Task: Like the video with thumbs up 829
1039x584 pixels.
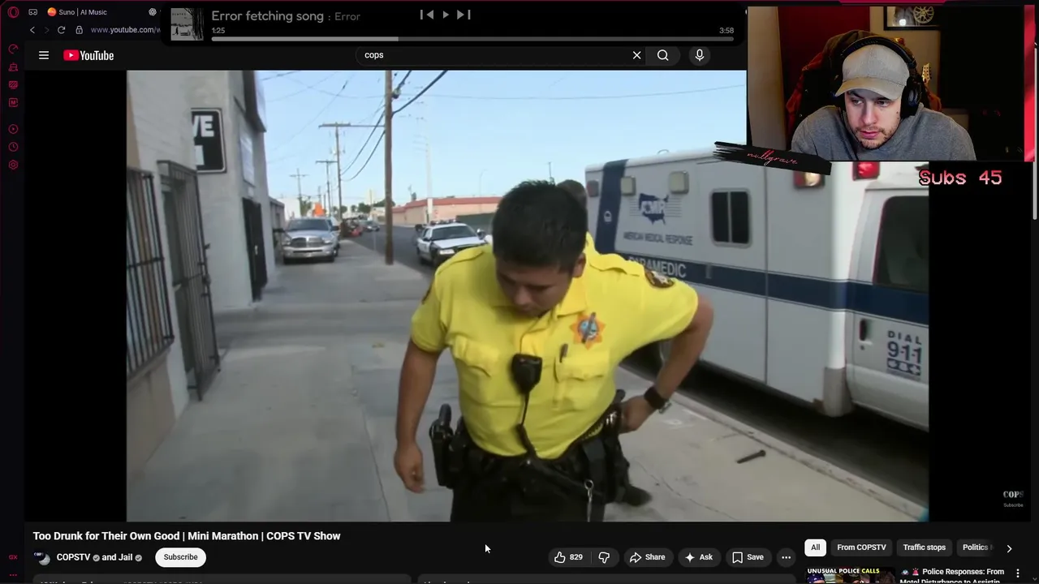Action: (568, 557)
